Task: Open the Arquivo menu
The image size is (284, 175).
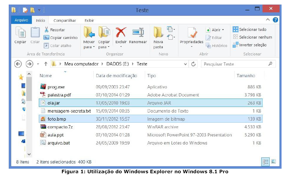Action: (21, 20)
